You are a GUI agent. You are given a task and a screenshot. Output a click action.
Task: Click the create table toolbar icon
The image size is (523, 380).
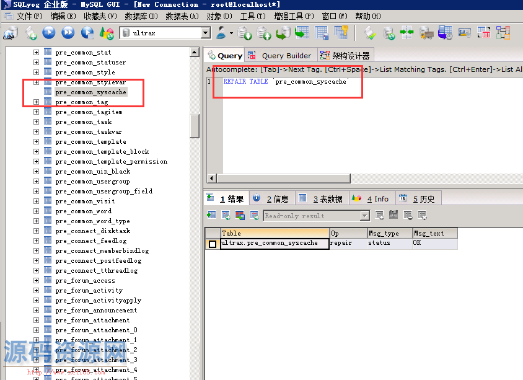[302, 33]
